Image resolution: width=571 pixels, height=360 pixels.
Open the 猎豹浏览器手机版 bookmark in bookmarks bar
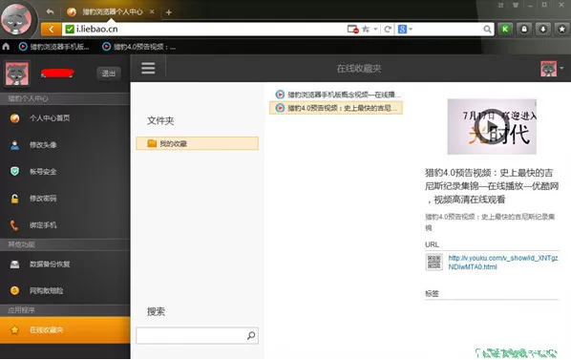[53, 47]
